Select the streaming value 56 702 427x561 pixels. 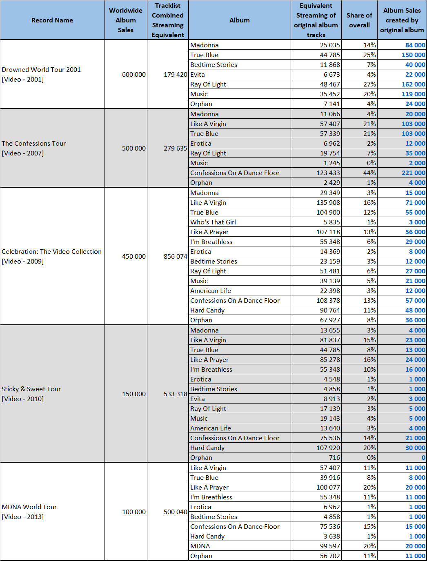click(316, 556)
